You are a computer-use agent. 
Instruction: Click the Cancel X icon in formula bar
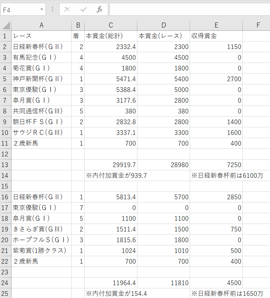click(67, 9)
